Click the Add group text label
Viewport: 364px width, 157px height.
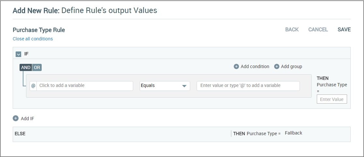292,67
